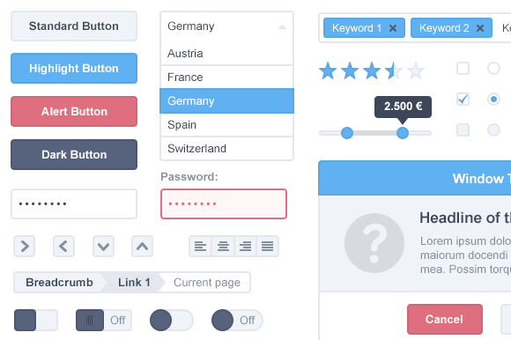Image resolution: width=511 pixels, height=340 pixels.
Task: Click the right arrow chevron button
Action: pos(25,247)
